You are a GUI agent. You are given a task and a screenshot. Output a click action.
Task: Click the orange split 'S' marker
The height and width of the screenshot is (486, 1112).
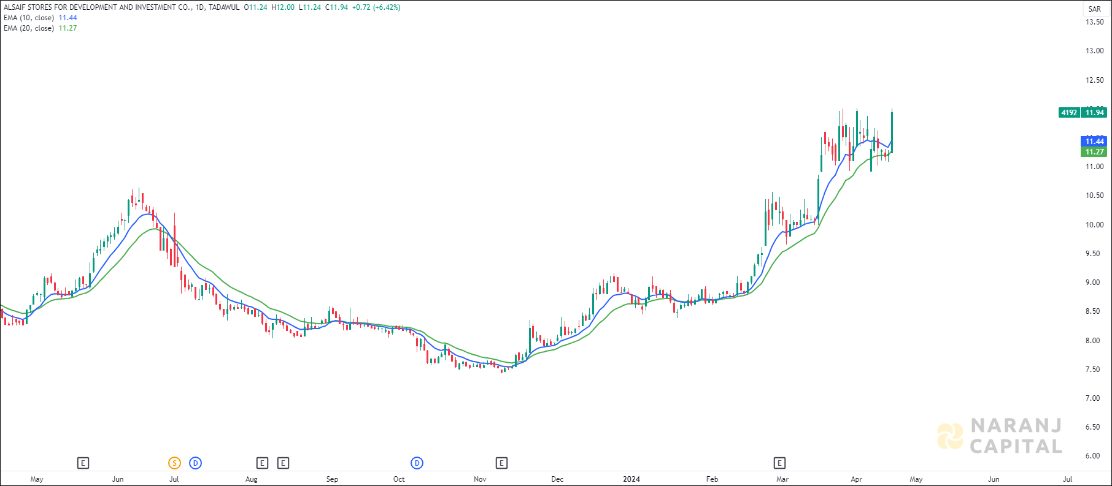pos(174,463)
